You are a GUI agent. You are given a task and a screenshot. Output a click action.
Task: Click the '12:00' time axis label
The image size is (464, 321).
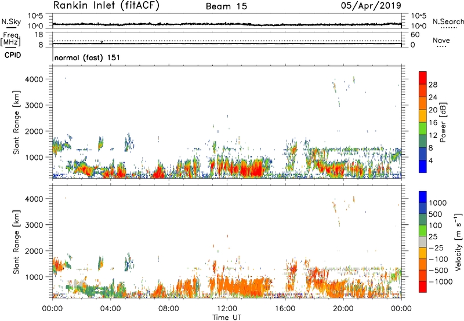tap(227, 309)
